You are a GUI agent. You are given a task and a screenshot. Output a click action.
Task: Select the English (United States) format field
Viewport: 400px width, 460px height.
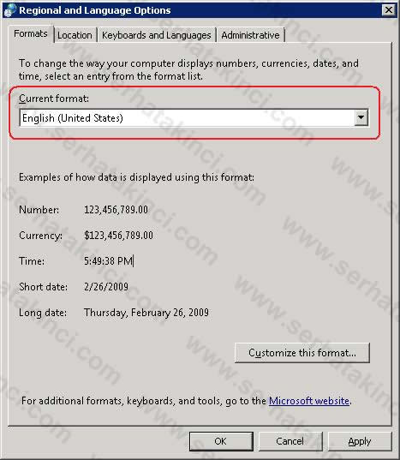[x=194, y=118]
